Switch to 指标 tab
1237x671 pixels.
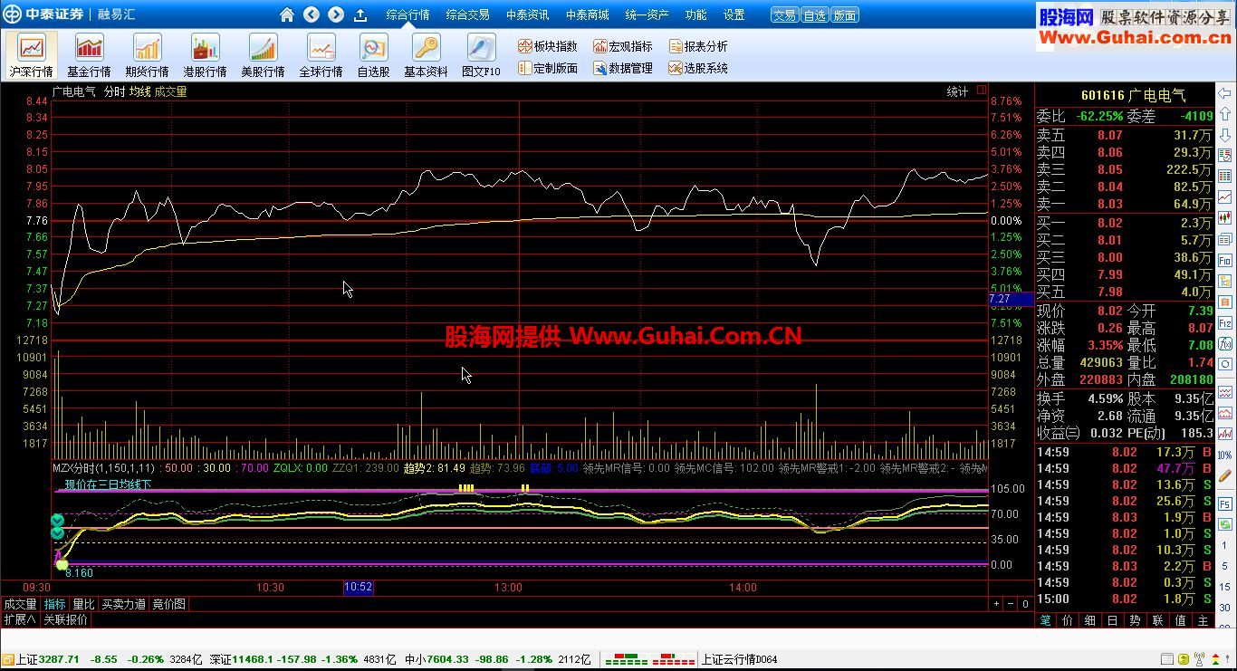click(55, 604)
